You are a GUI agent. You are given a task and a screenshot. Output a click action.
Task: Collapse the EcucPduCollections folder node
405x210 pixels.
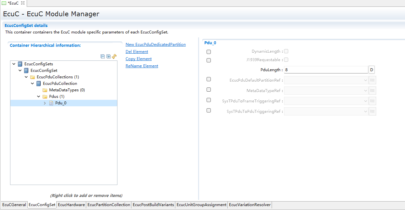pos(26,77)
